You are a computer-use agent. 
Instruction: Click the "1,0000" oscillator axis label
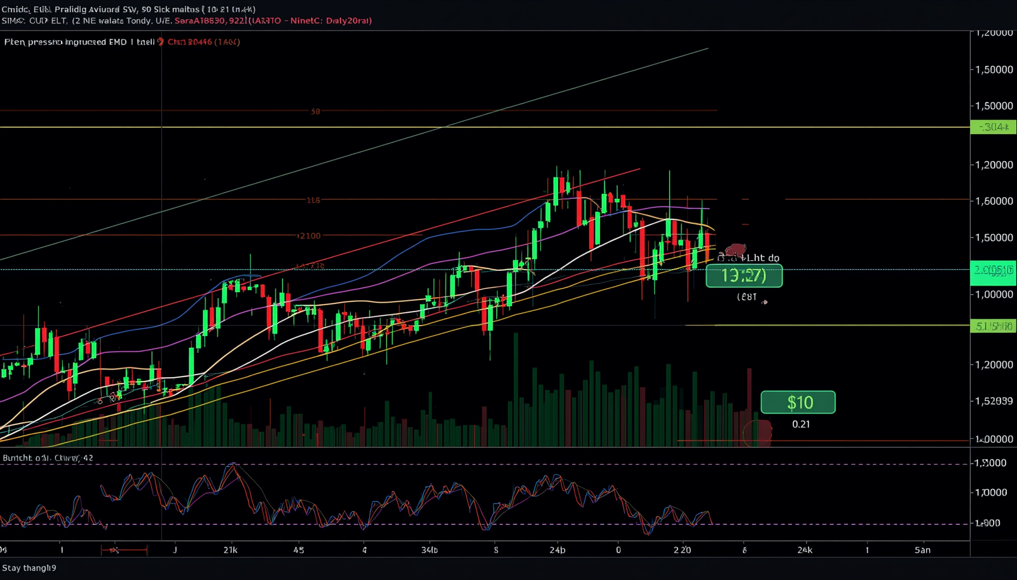click(991, 493)
